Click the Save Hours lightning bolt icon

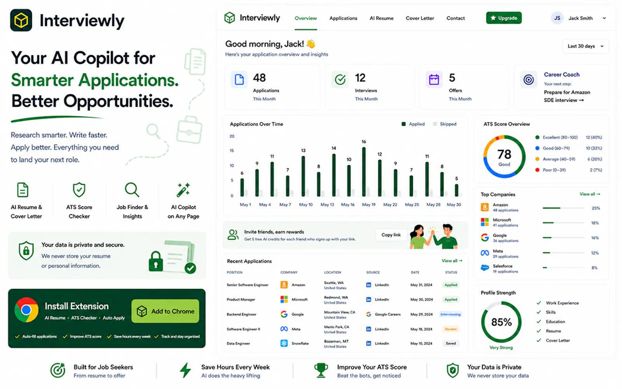pos(185,370)
